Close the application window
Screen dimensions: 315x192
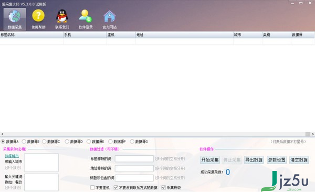click(310, 3)
